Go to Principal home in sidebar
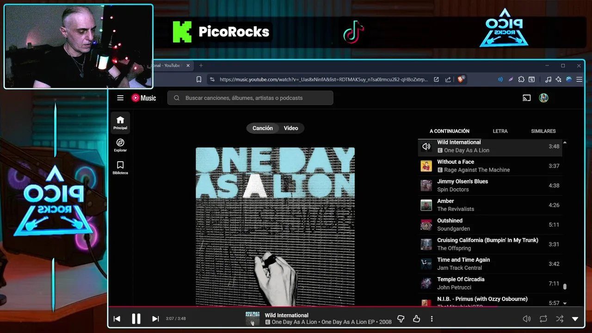The width and height of the screenshot is (592, 333). coord(120,123)
